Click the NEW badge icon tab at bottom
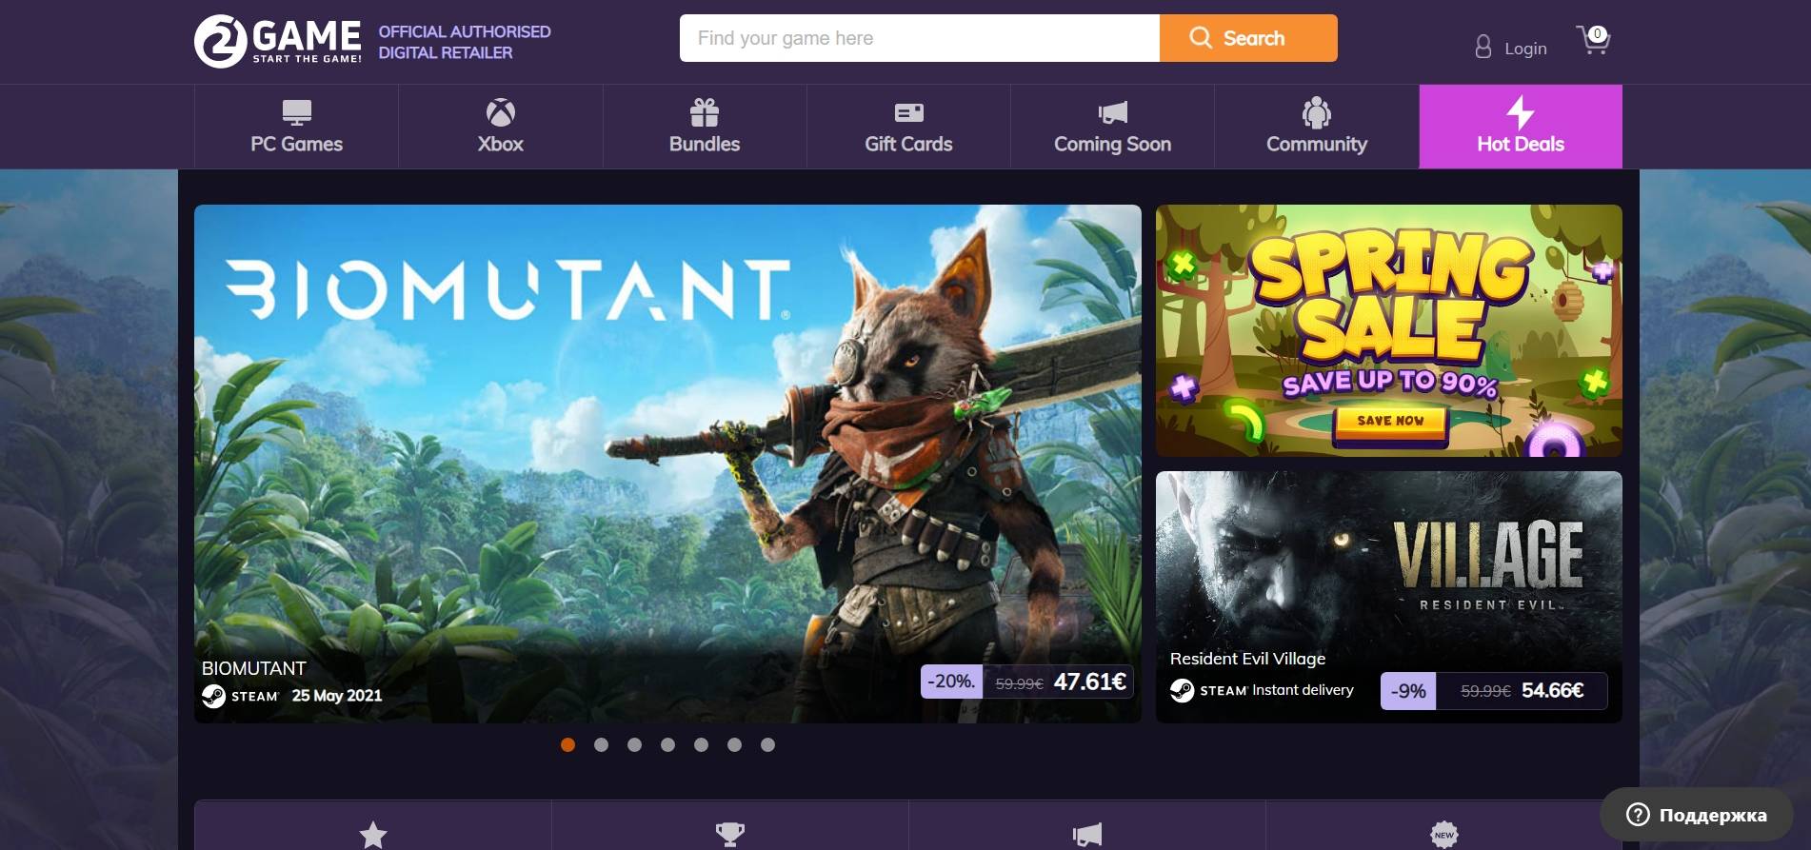The image size is (1811, 850). click(x=1444, y=835)
